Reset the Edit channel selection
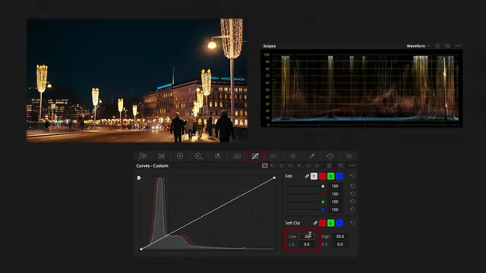Screen dimensions: 486x273 click(x=352, y=176)
